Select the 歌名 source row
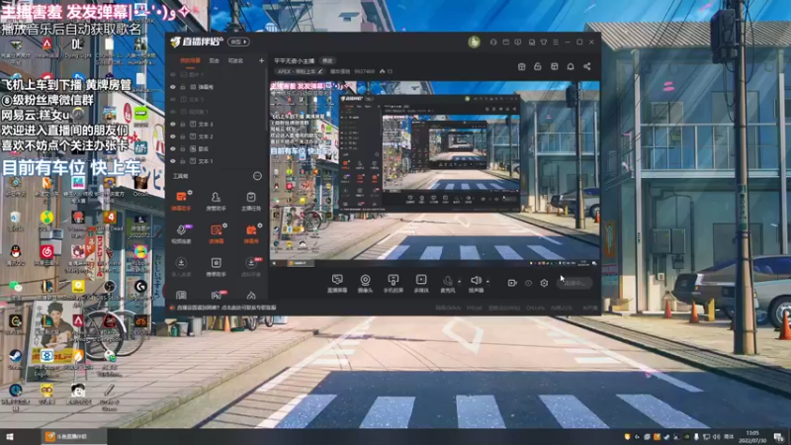 point(216,149)
